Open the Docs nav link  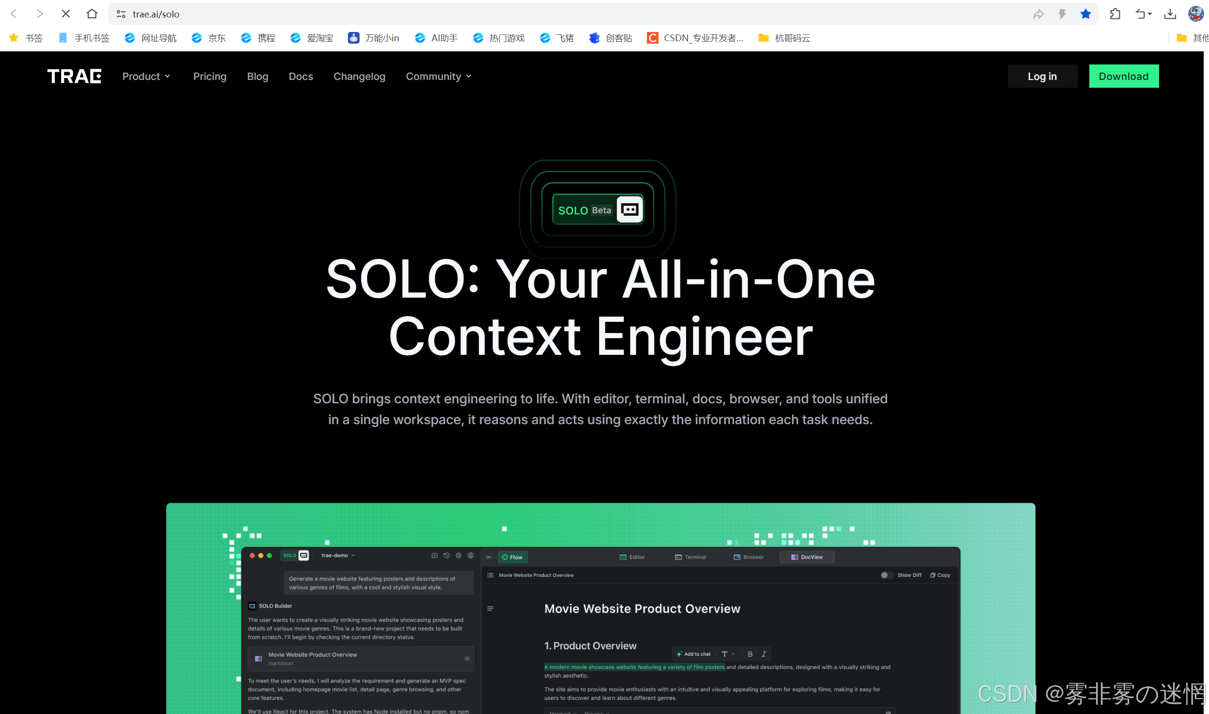[x=300, y=76]
